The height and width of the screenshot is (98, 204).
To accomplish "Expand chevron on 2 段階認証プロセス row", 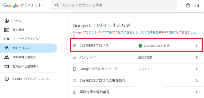I will (x=197, y=46).
